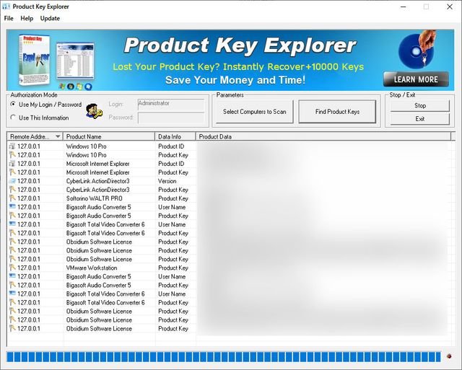Click the blue scan progress bar
The width and height of the screenshot is (462, 370).
224,357
